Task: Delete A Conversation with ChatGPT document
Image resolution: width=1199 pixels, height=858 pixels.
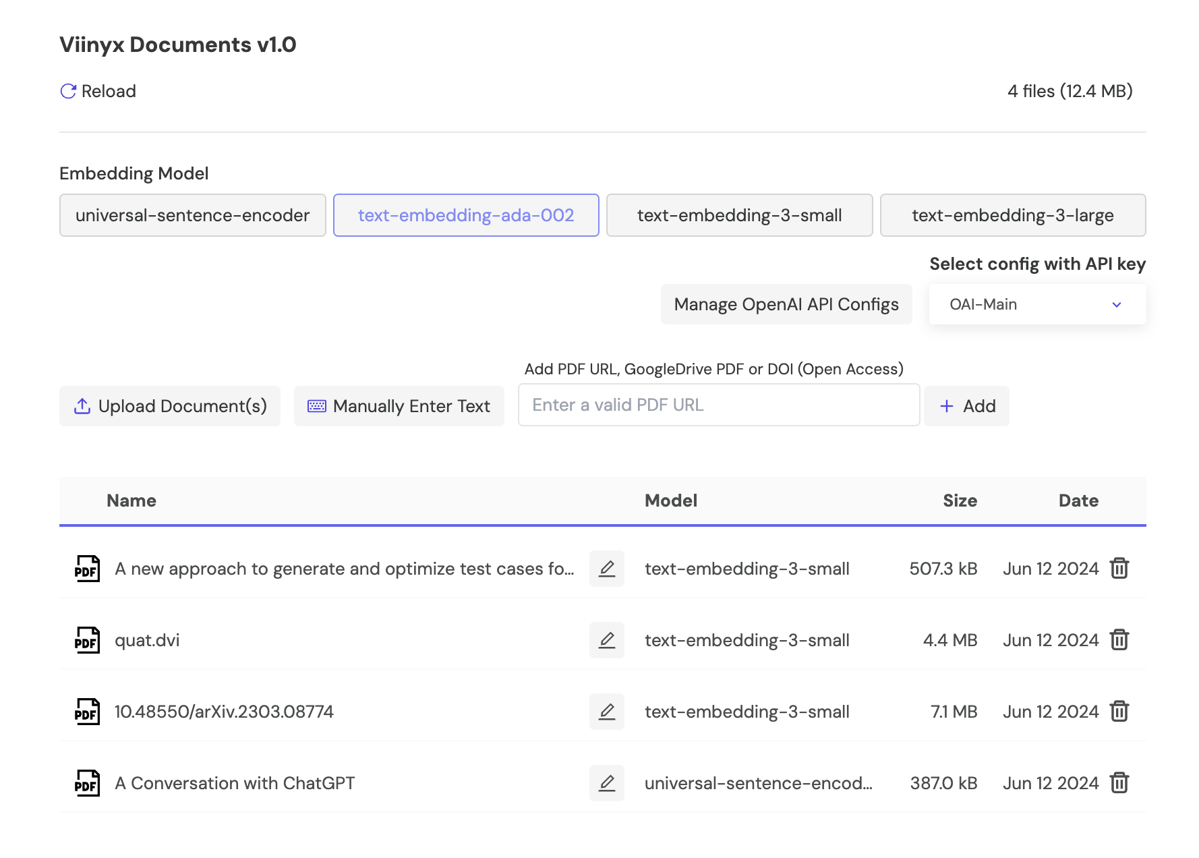Action: click(1119, 782)
